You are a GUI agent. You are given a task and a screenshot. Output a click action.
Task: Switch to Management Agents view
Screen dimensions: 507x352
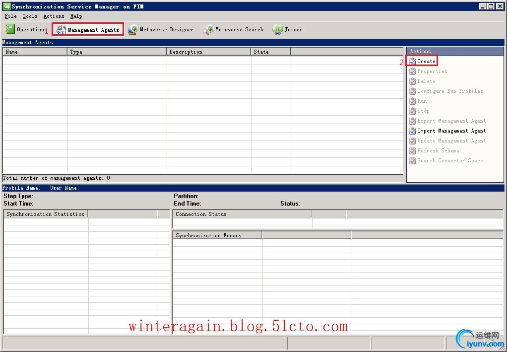88,29
